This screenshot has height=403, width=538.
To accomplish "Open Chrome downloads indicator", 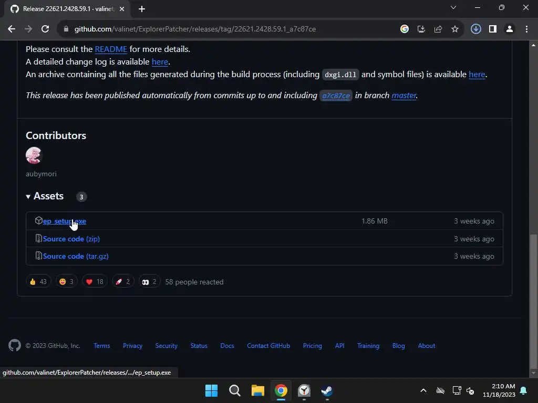I will 475,29.
